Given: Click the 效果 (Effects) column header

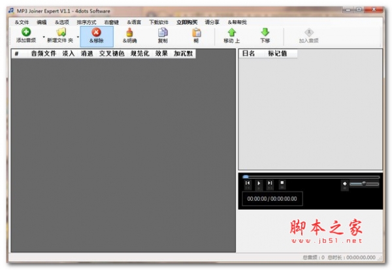Looking at the screenshot, I should point(161,54).
